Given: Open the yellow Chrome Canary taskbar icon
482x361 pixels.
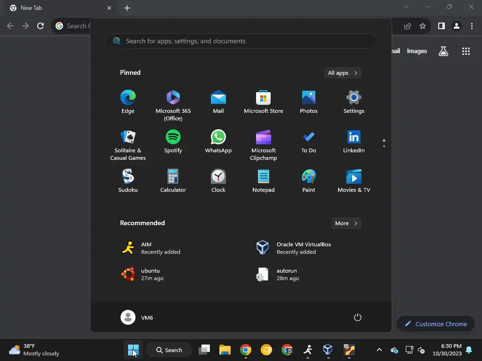Looking at the screenshot, I should click(266, 350).
